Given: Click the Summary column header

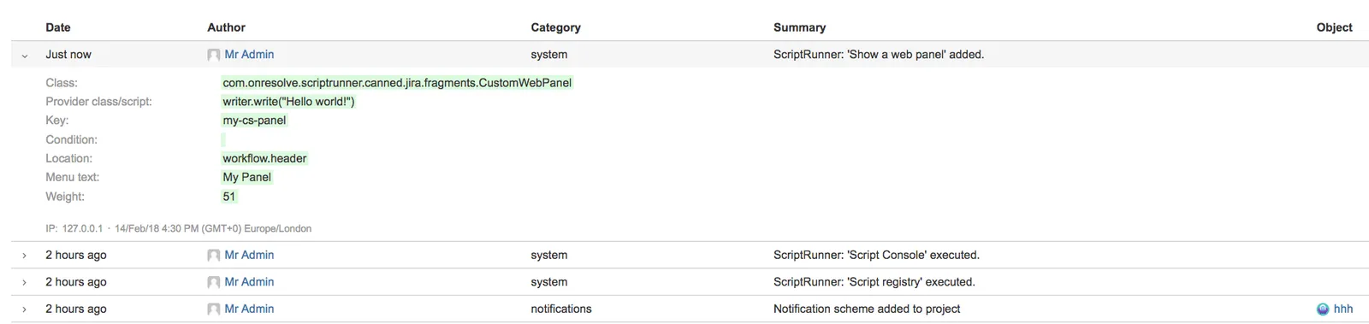Looking at the screenshot, I should [x=799, y=27].
